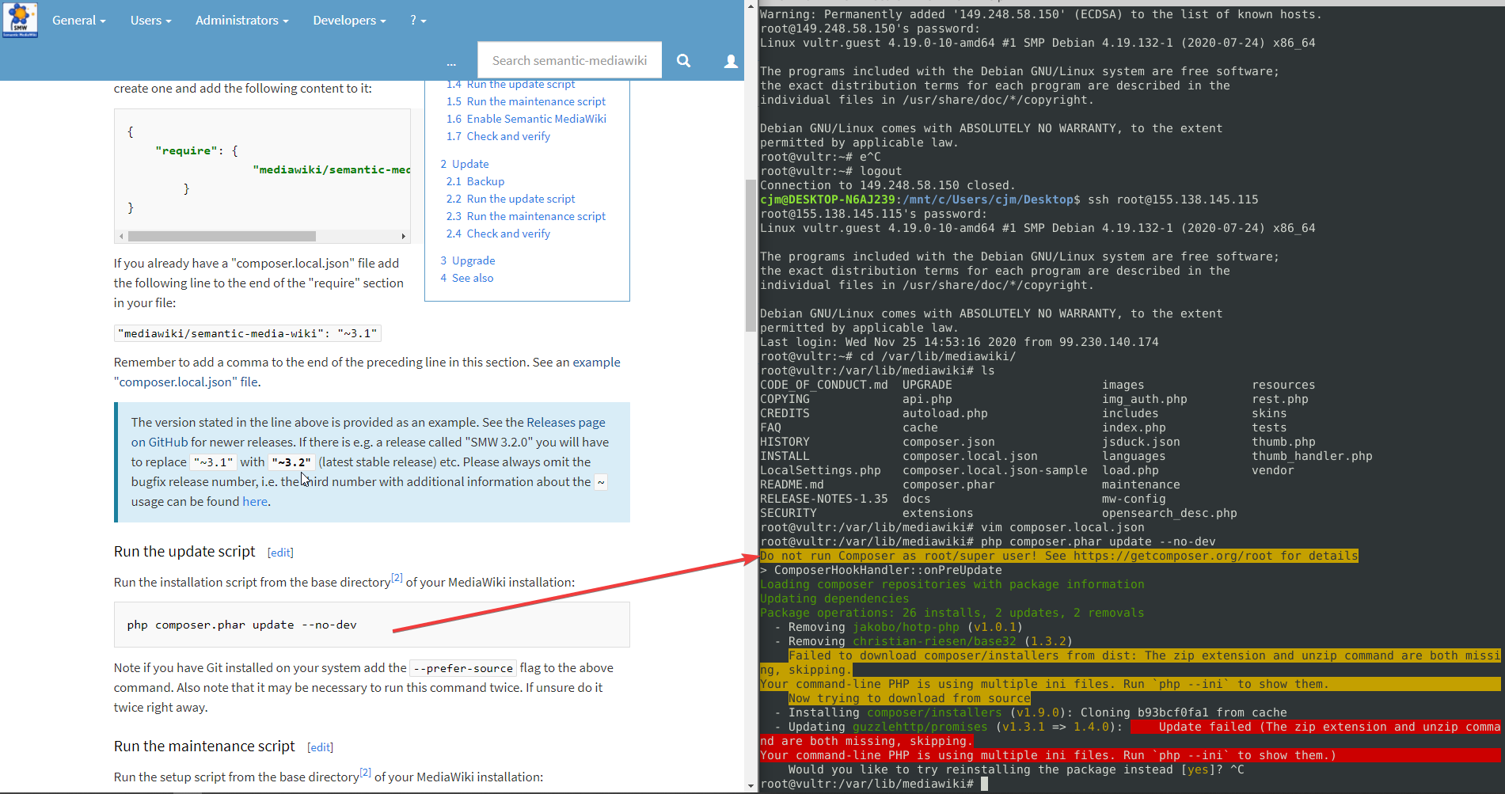
Task: Click the page scrollbar down arrow
Action: pos(751,786)
